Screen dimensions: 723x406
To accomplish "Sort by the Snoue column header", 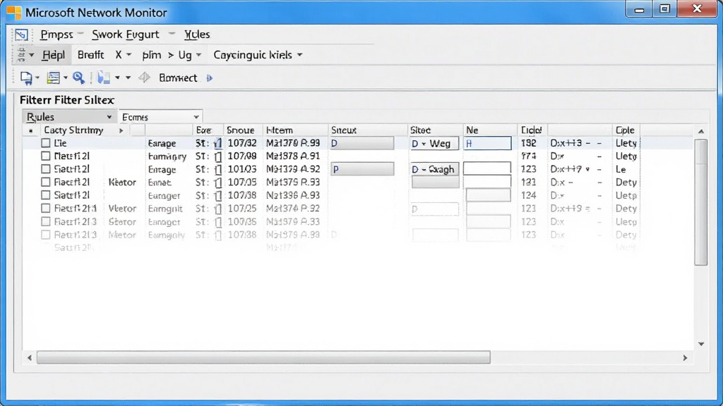I will (x=243, y=130).
